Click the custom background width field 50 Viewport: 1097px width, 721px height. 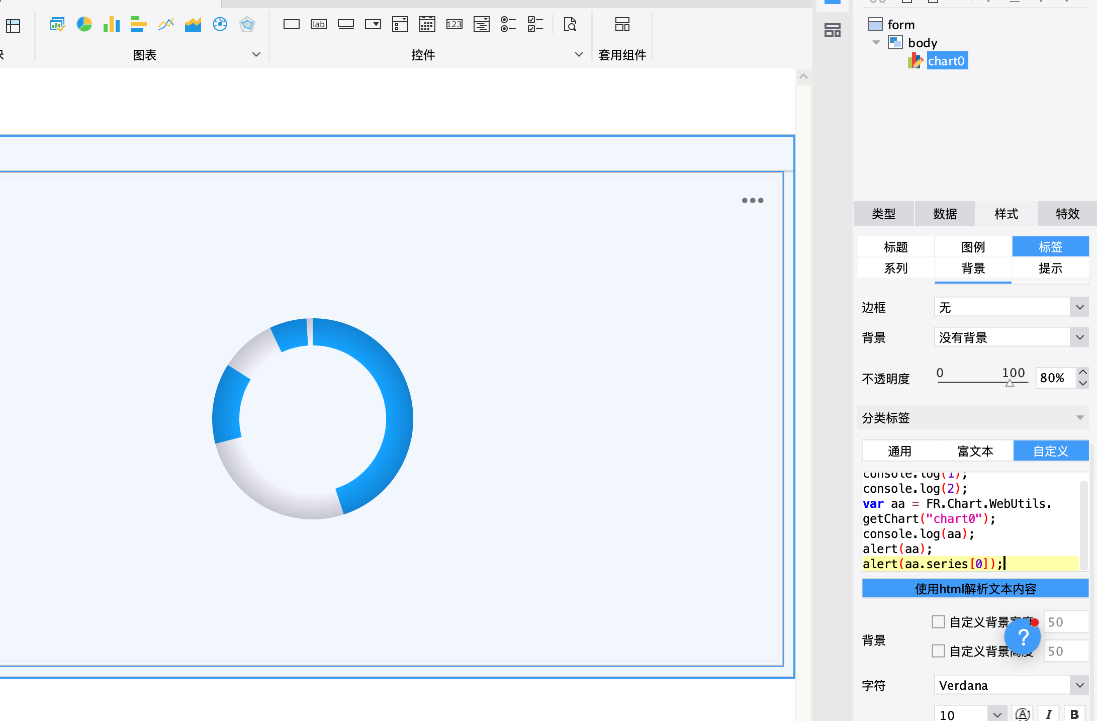click(1066, 622)
